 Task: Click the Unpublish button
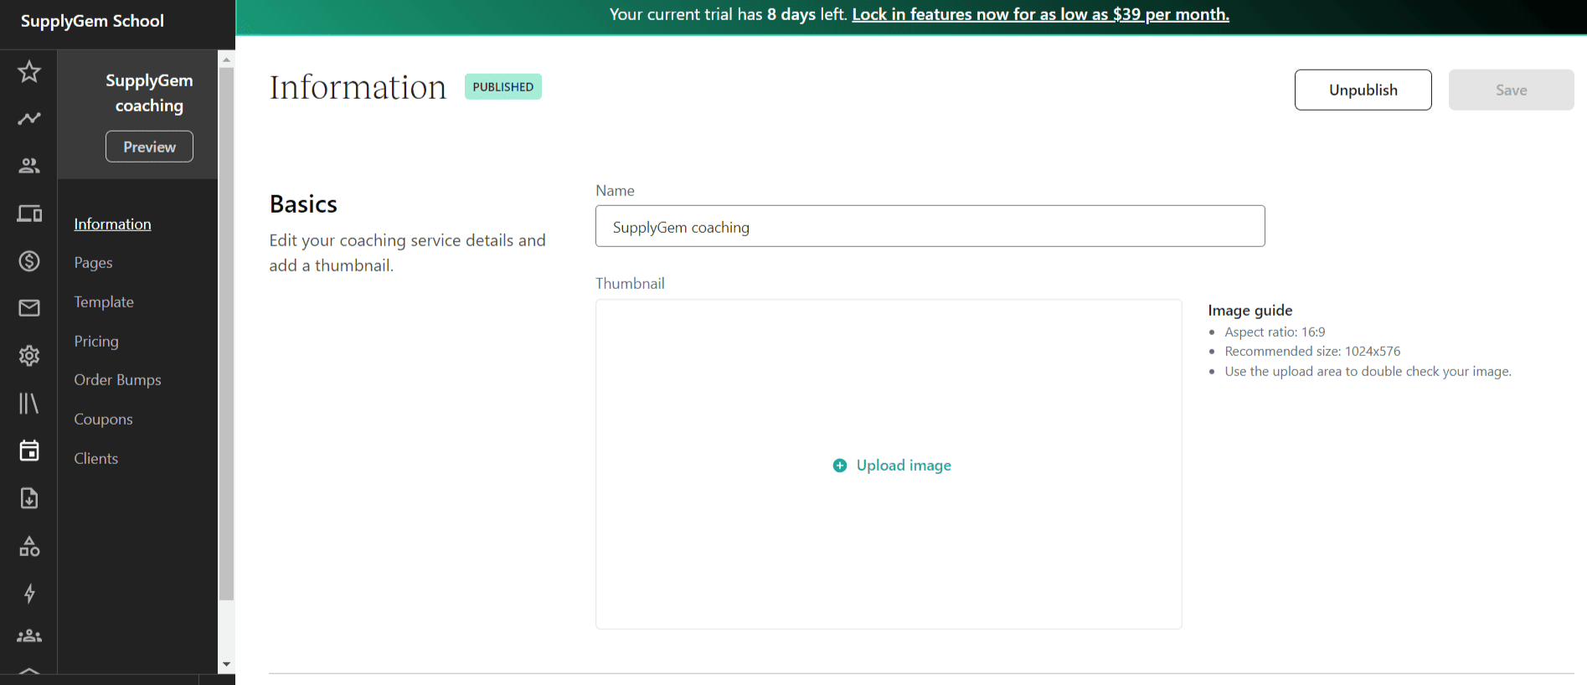tap(1363, 90)
